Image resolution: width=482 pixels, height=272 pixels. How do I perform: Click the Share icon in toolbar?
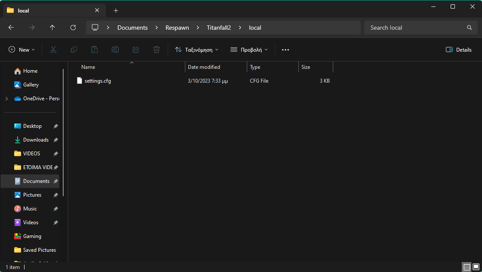coord(136,50)
